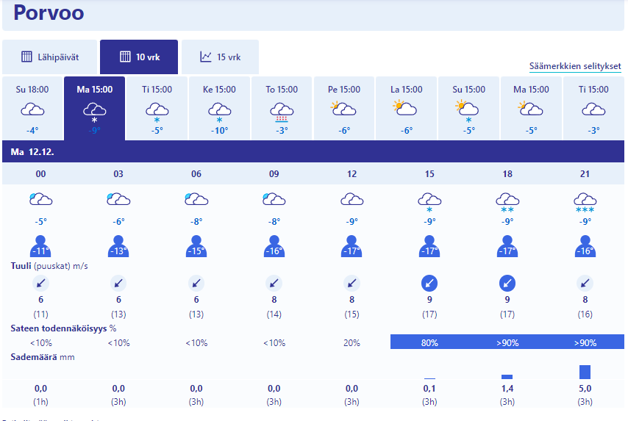This screenshot has width=628, height=421.
Task: Click the 5,0 mm precipitation bar
Action: click(x=585, y=372)
